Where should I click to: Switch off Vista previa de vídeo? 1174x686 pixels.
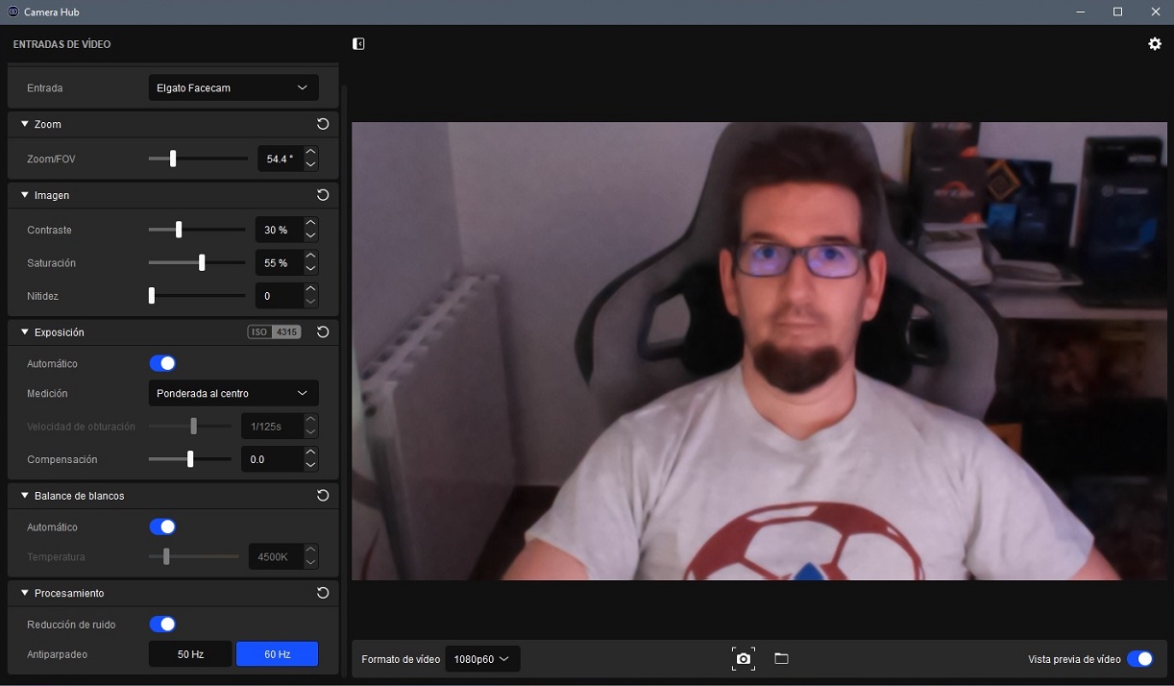pyautogui.click(x=1139, y=659)
